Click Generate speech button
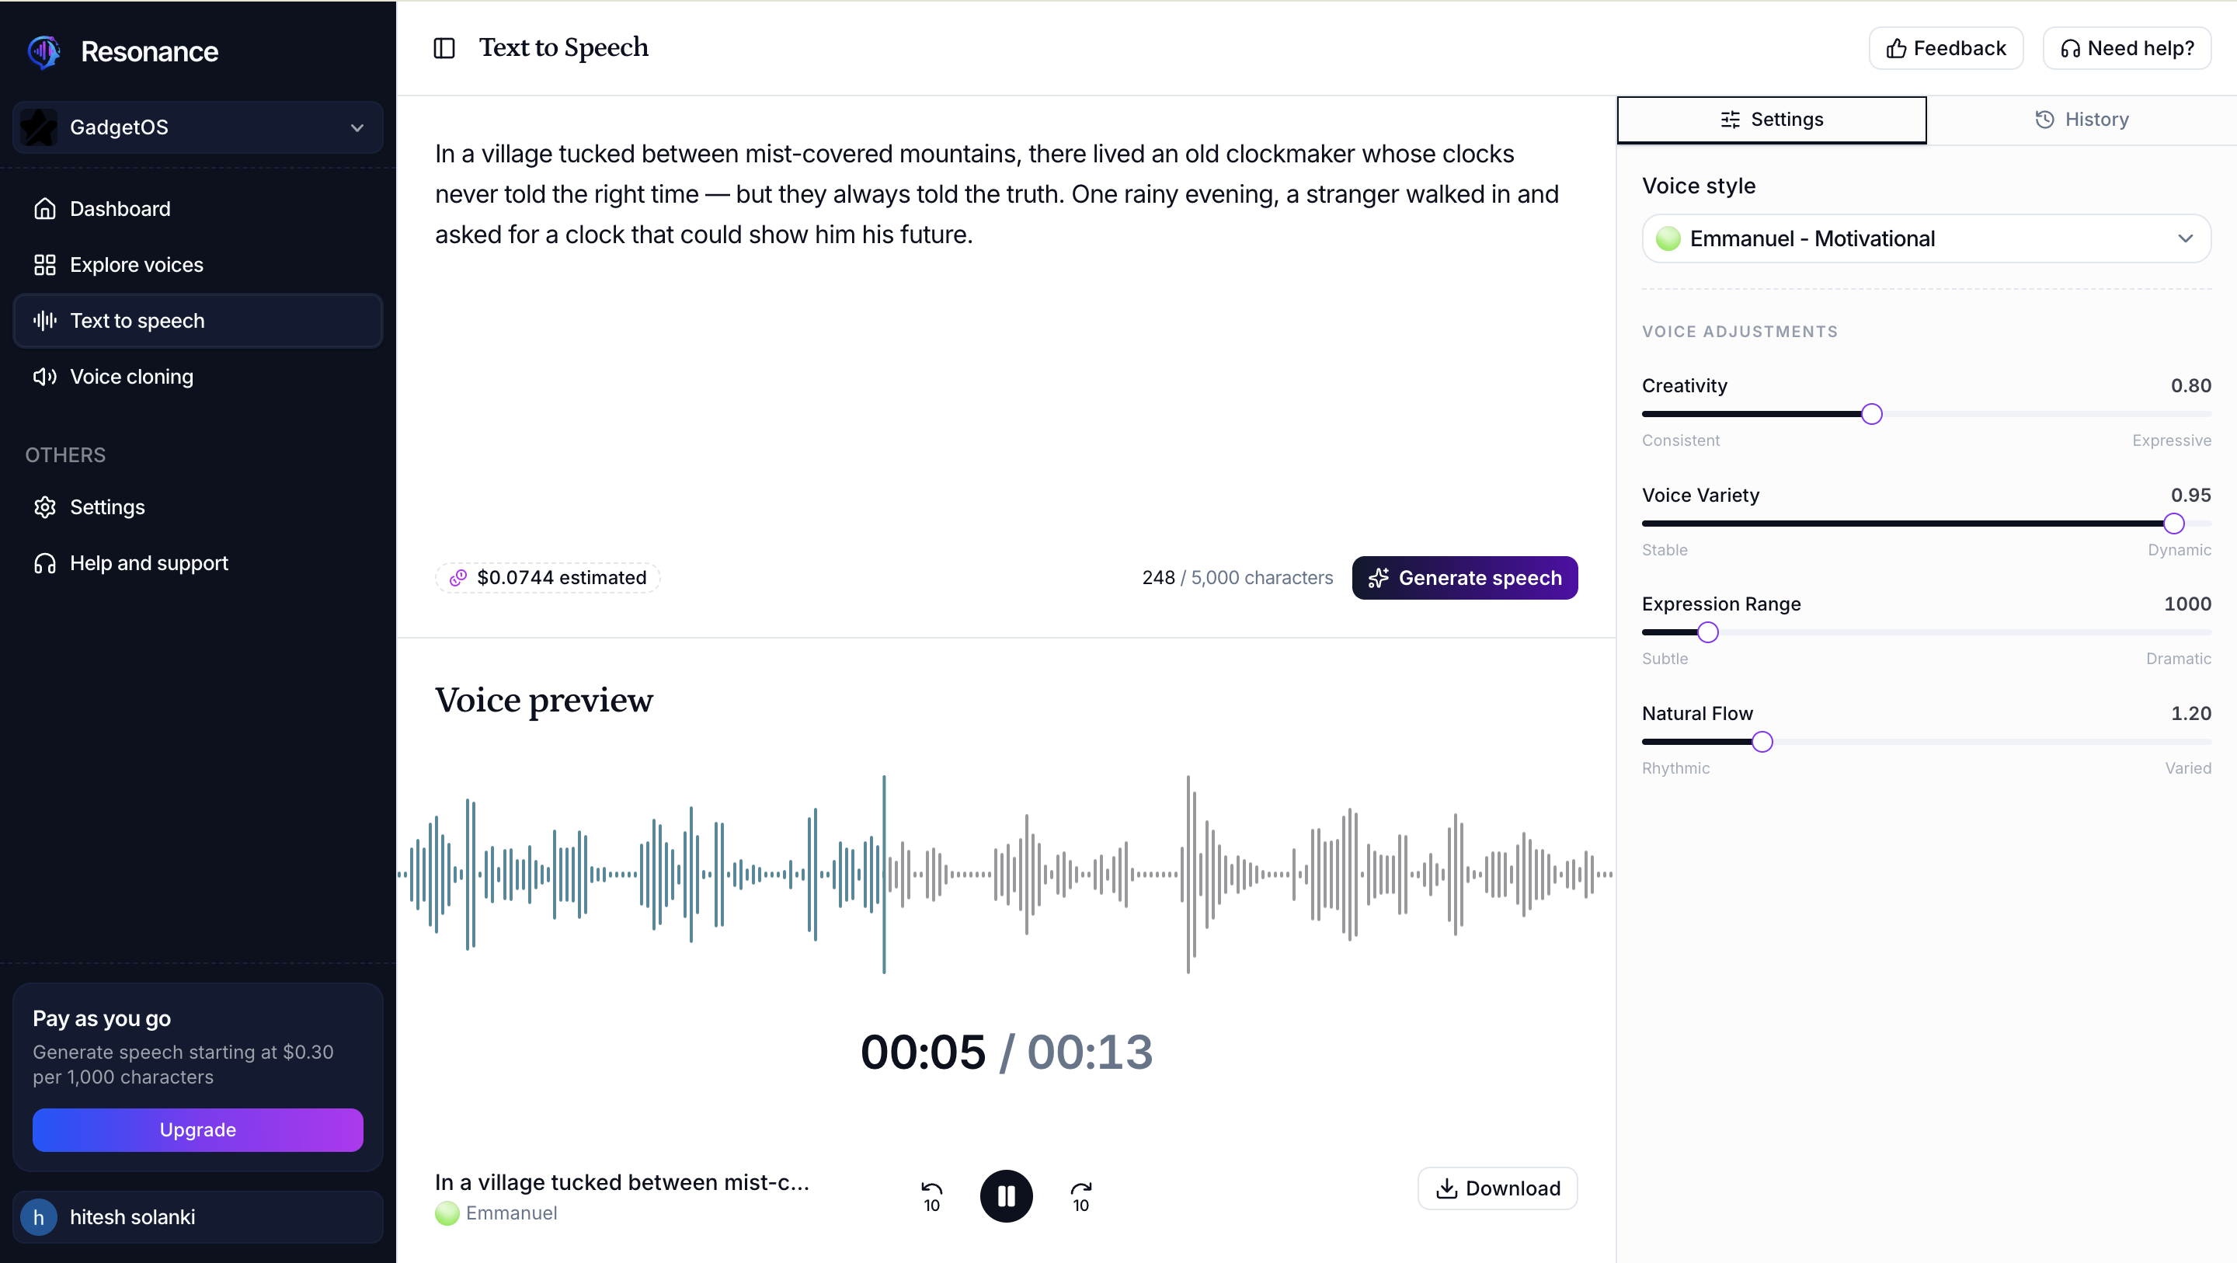 (1464, 578)
